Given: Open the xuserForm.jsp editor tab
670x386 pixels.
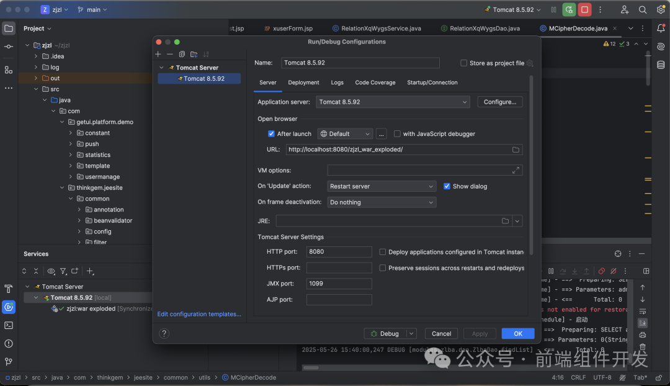Looking at the screenshot, I should point(288,28).
